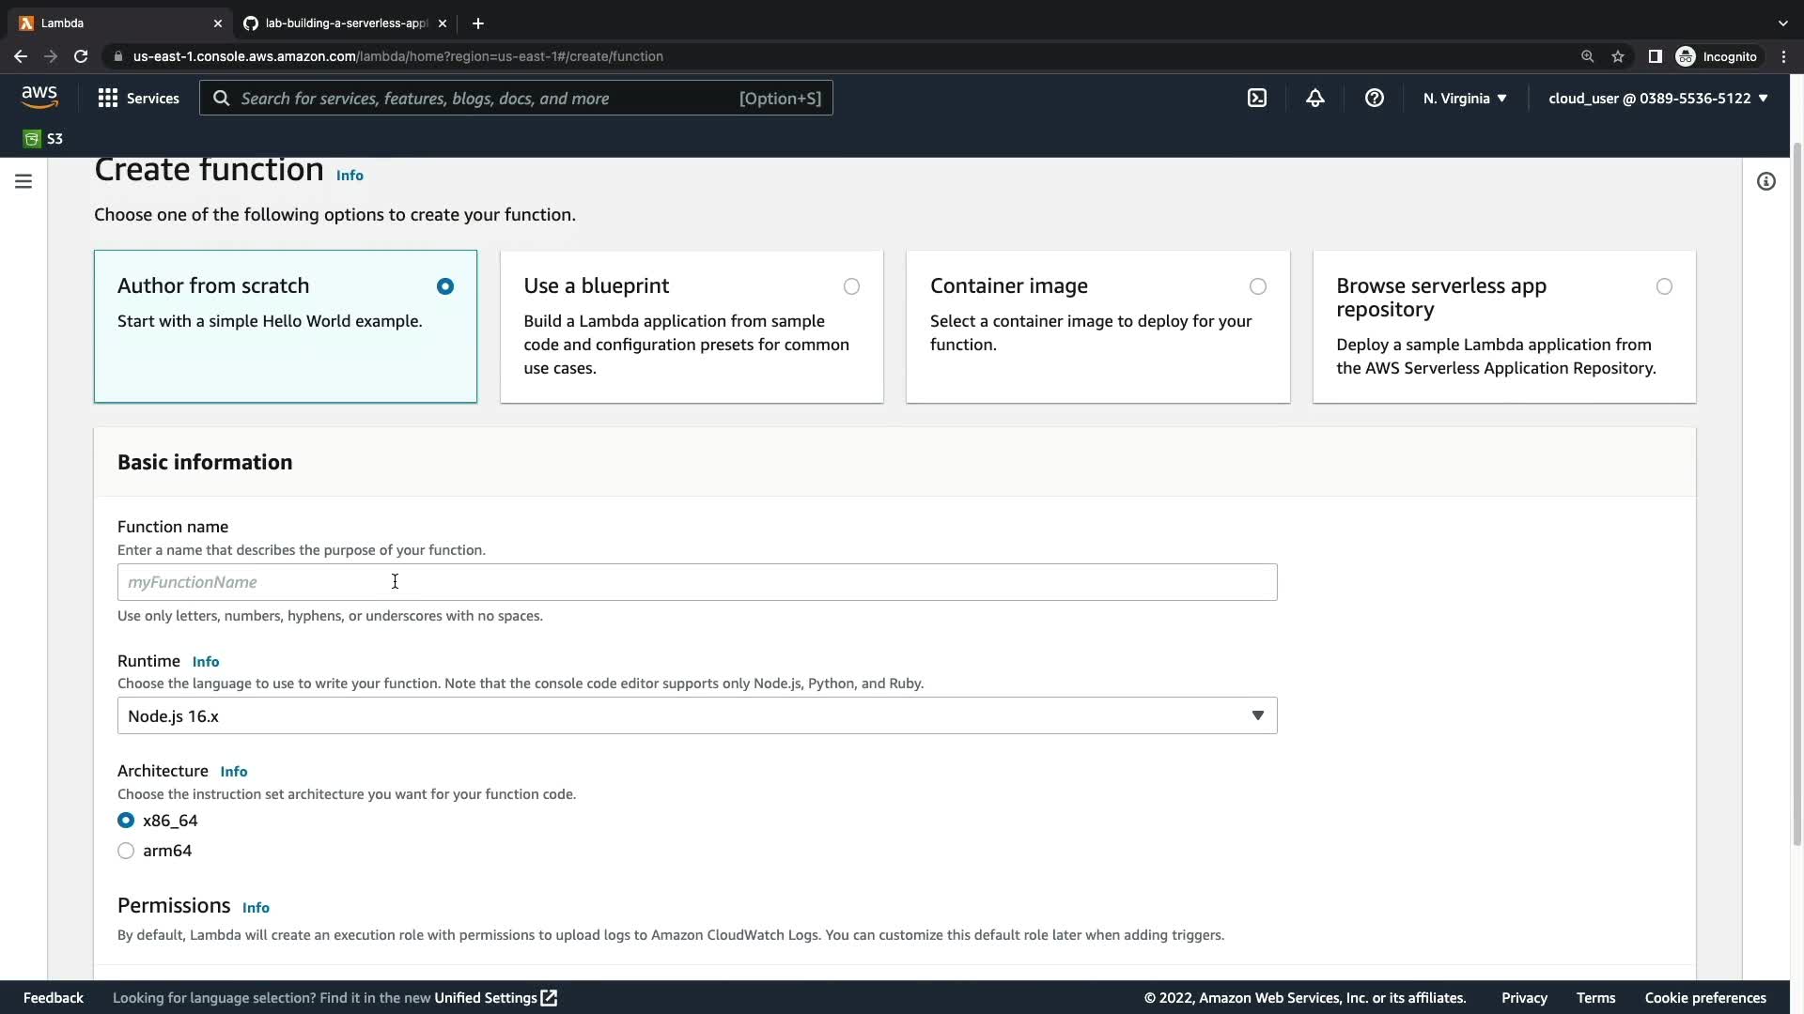Expand the hamburger side navigation menu

(23, 181)
